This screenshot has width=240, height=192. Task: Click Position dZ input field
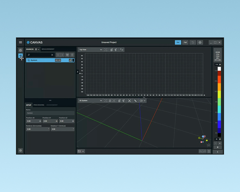pyautogui.click(x=67, y=121)
